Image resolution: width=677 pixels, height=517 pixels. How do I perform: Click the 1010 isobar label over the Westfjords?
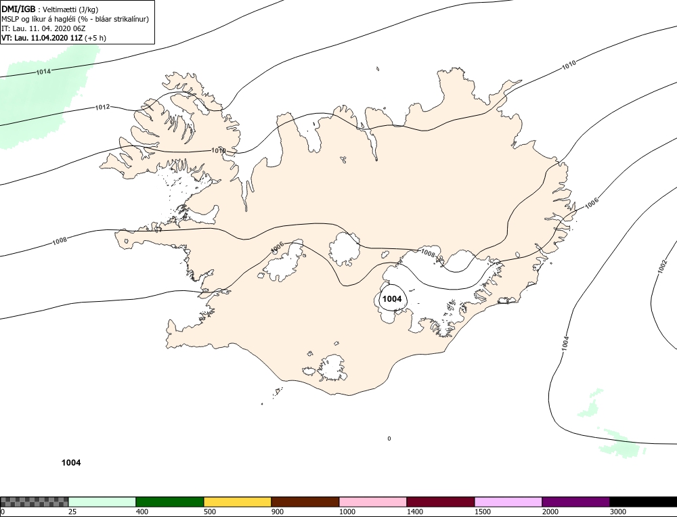coord(219,151)
